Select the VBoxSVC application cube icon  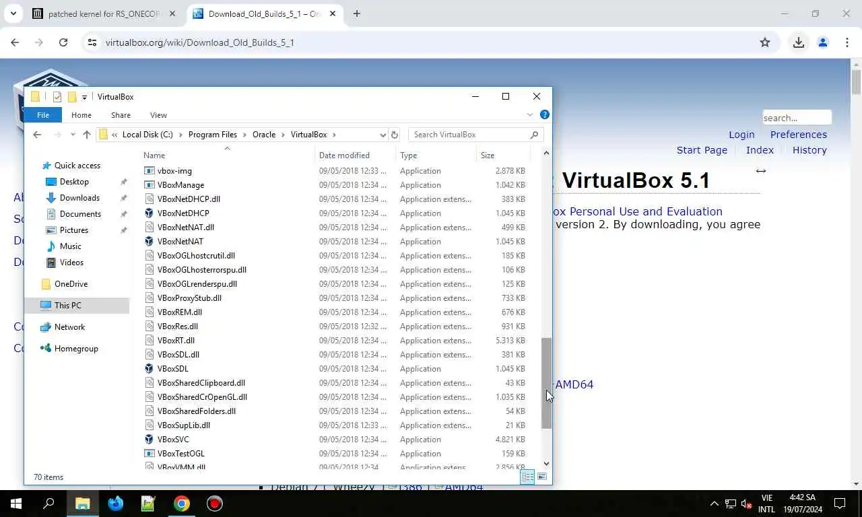(x=150, y=440)
